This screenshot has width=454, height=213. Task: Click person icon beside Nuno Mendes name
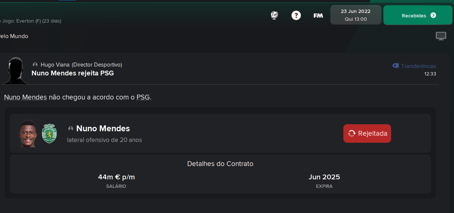pyautogui.click(x=71, y=129)
